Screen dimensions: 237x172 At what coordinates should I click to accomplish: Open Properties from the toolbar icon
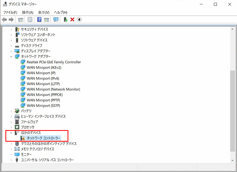click(30, 20)
